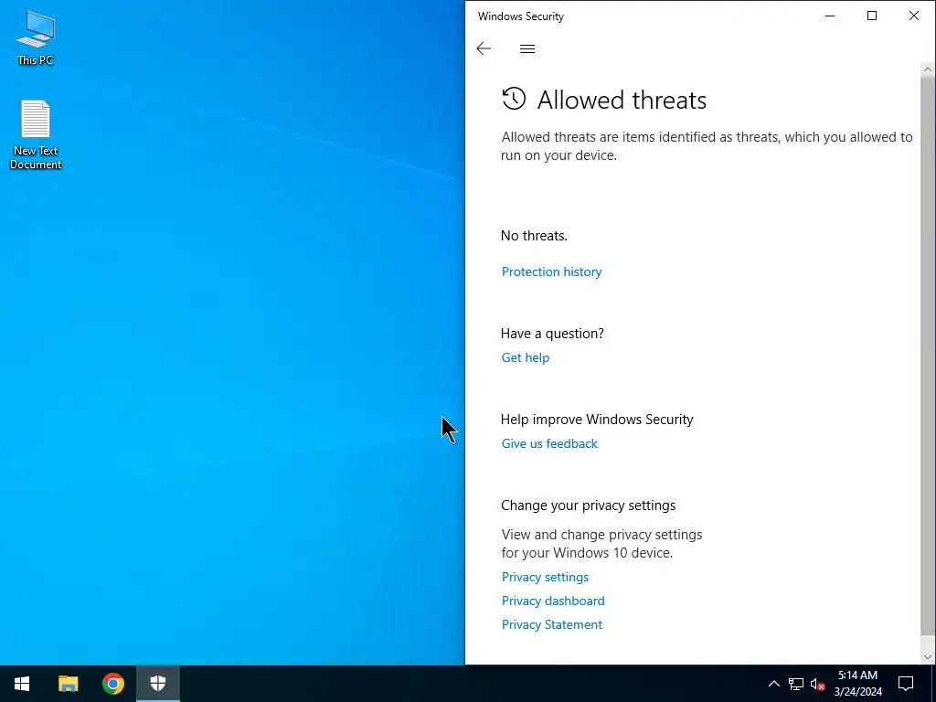The height and width of the screenshot is (702, 936).
Task: Click the Allowed threats heading
Action: tap(622, 100)
